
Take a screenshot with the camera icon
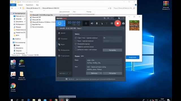pyautogui.click(x=123, y=23)
